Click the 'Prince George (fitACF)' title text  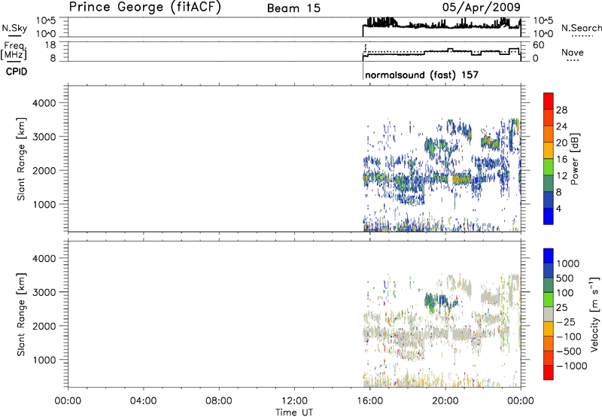click(144, 8)
